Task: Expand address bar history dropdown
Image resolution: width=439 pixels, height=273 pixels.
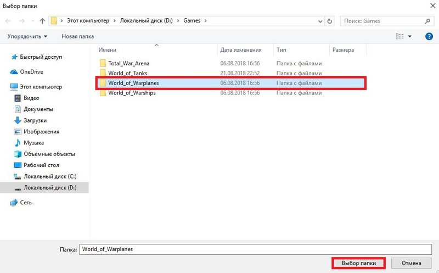Action: click(x=320, y=21)
